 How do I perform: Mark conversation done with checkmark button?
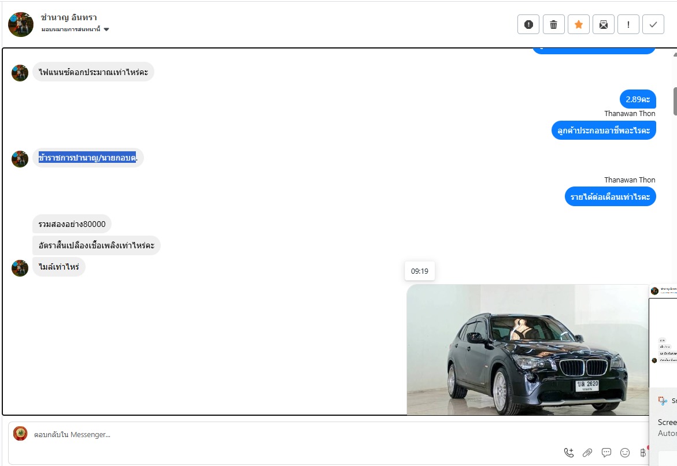pyautogui.click(x=653, y=24)
